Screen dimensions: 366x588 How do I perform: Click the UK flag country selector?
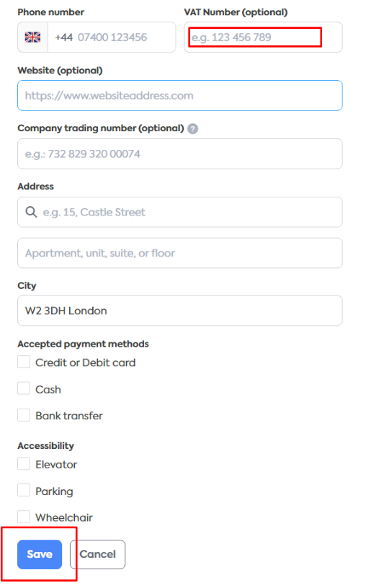(32, 37)
